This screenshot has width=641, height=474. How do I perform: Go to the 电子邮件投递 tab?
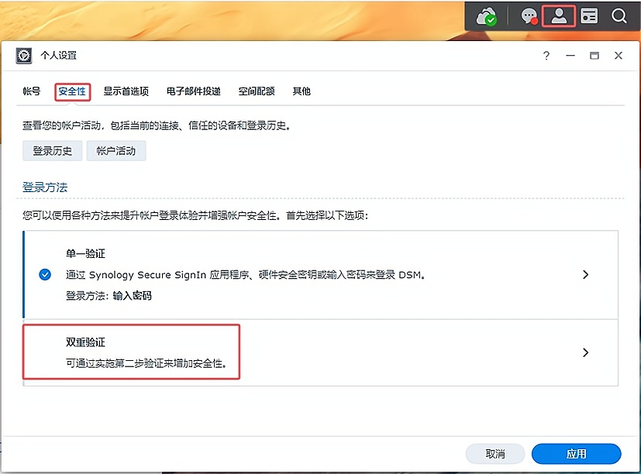194,91
